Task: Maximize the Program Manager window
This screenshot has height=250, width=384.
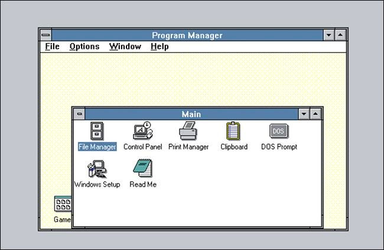Action: pyautogui.click(x=339, y=35)
